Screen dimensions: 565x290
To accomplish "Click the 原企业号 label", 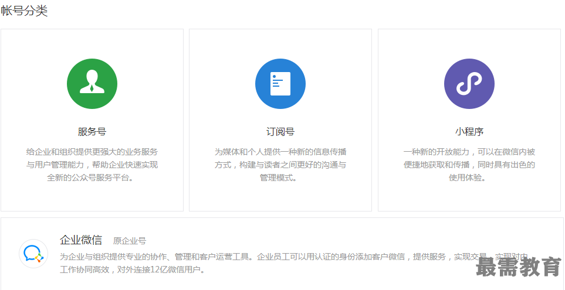I will pos(130,241).
